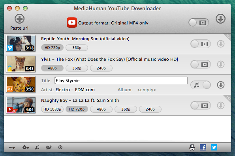Click the empty Album field
The image size is (235, 156).
click(x=147, y=90)
